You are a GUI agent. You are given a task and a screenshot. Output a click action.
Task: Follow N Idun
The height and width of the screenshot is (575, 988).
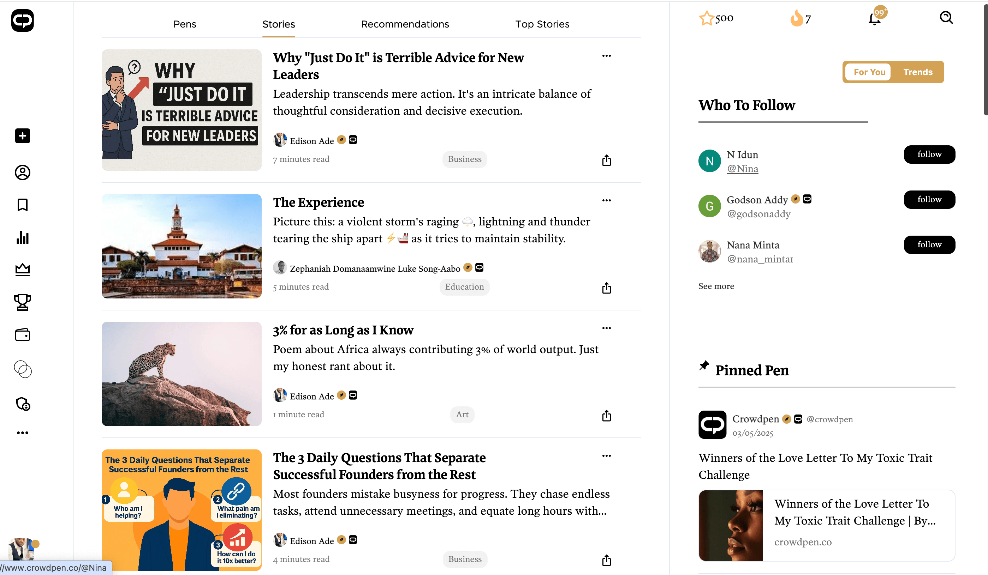click(x=929, y=154)
